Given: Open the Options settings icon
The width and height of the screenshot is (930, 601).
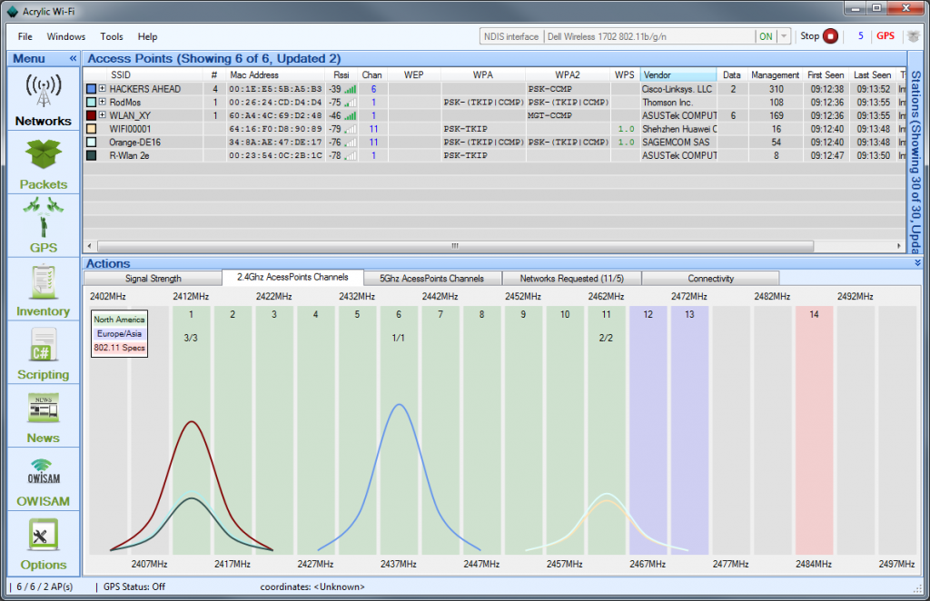Looking at the screenshot, I should (43, 543).
